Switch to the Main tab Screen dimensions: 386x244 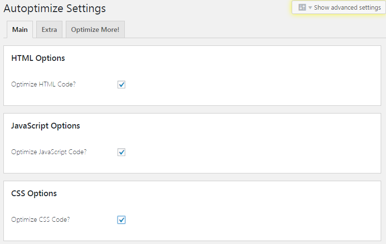[x=20, y=29]
